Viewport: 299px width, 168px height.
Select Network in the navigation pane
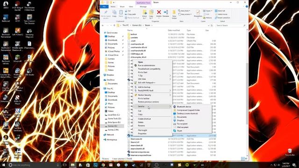pos(110,135)
